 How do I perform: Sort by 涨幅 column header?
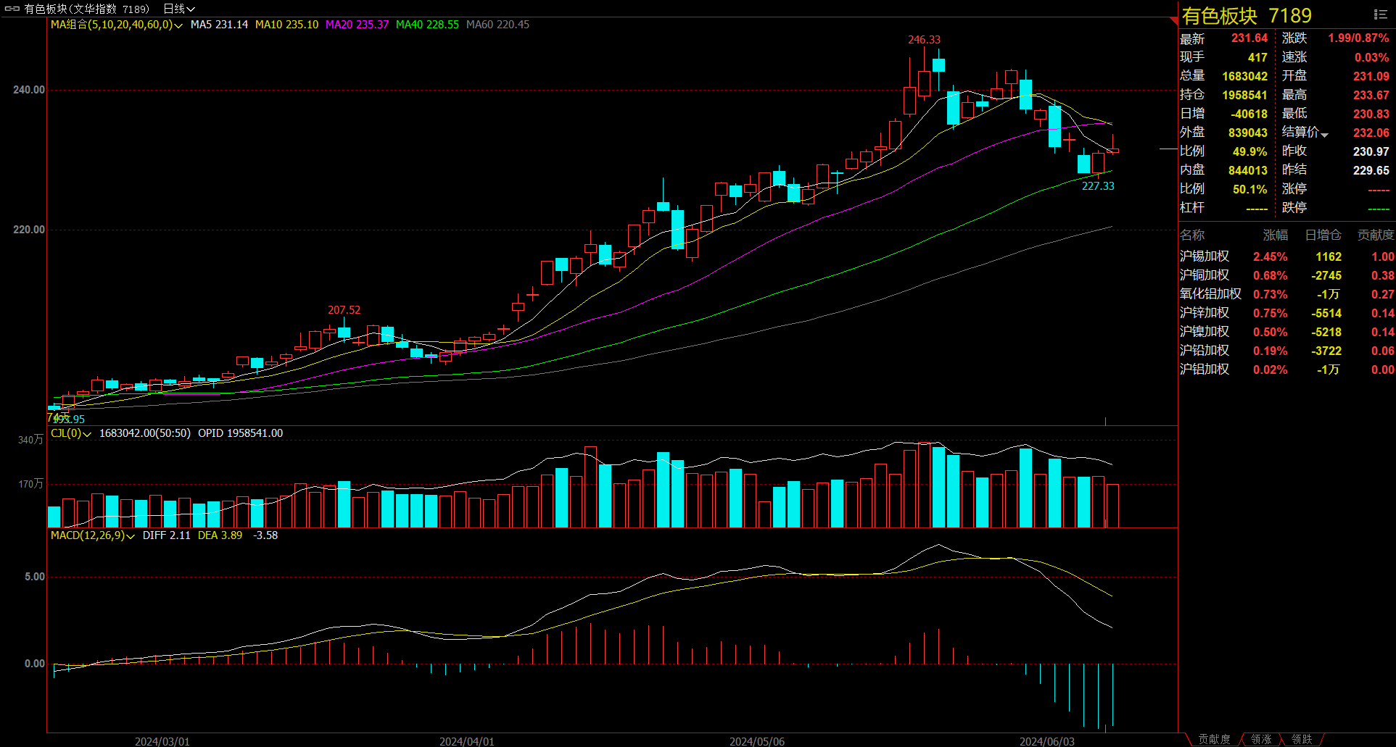pos(1275,235)
